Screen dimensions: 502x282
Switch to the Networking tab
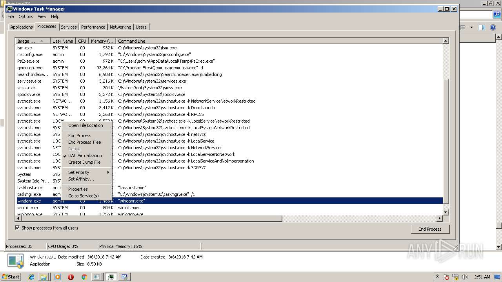pyautogui.click(x=120, y=27)
